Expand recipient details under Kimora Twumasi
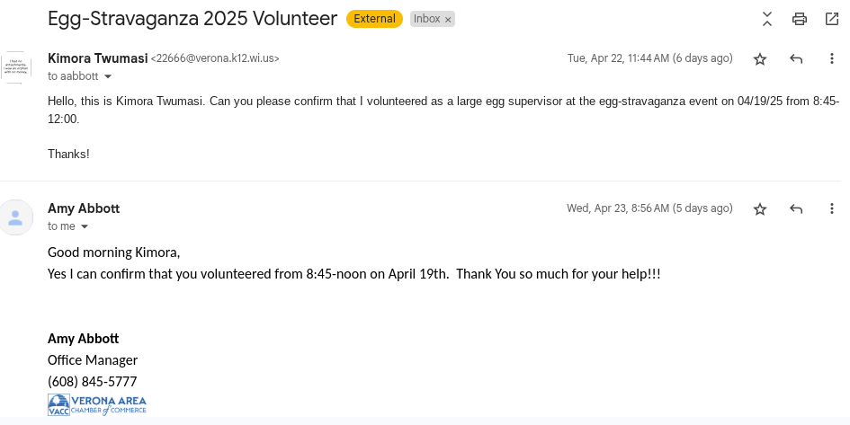Screen dimensions: 850x425 [108, 77]
